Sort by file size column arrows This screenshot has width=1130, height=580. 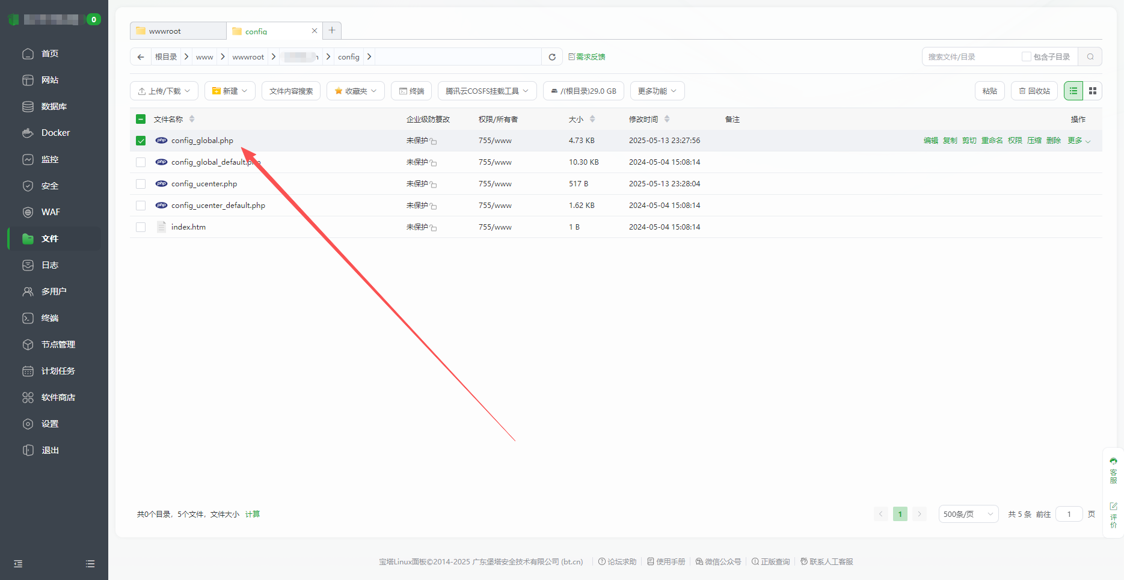coord(592,120)
